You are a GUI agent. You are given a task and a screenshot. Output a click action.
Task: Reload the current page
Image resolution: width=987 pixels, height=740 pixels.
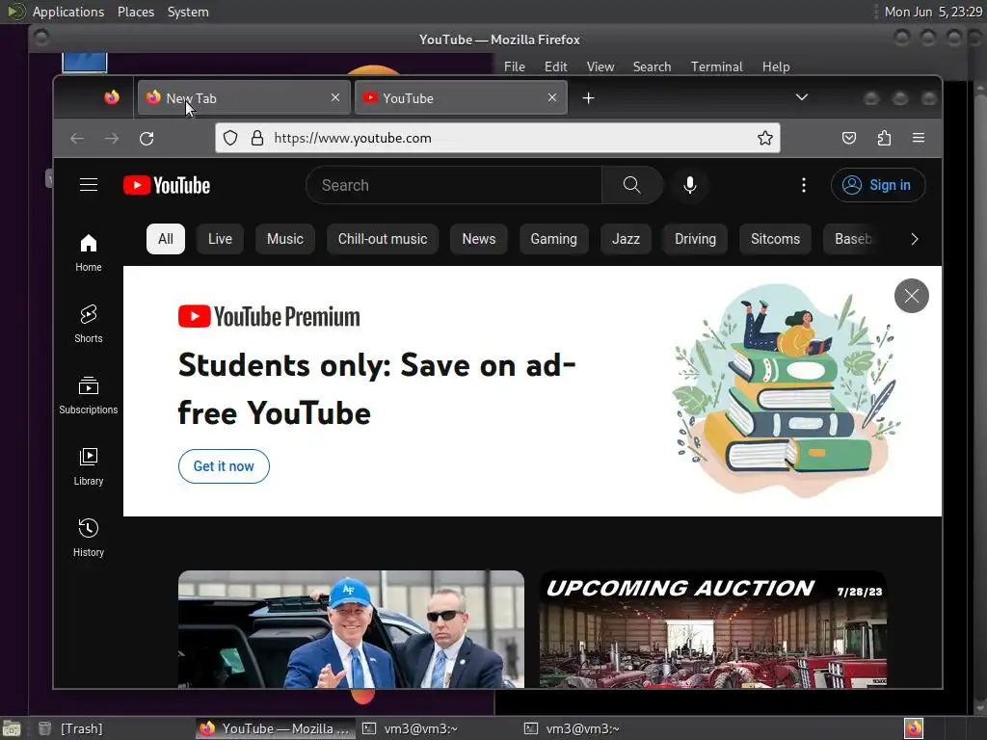(147, 138)
